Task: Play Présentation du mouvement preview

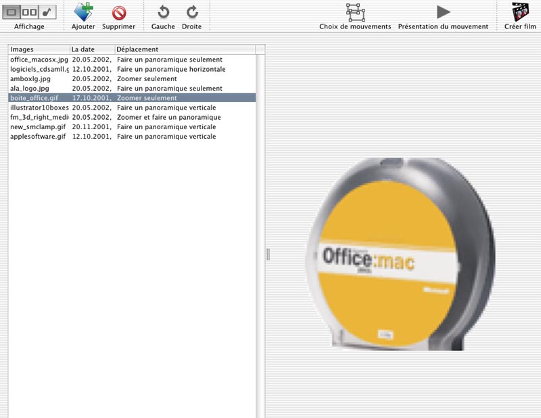Action: coord(444,12)
